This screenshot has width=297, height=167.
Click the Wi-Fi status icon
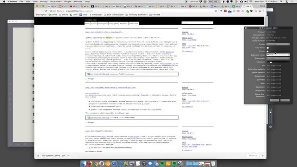[x=251, y=1]
